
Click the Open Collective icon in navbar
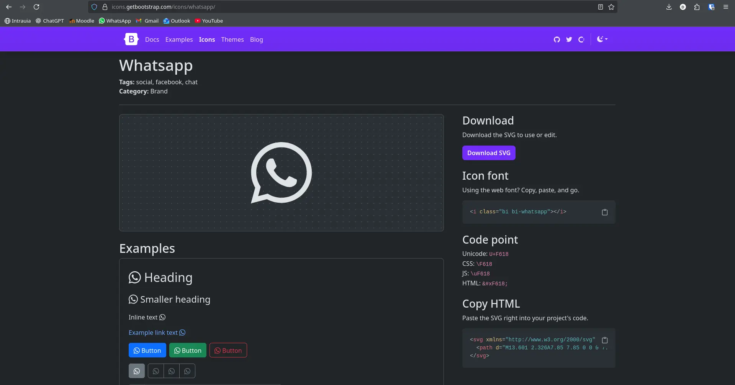(x=581, y=39)
